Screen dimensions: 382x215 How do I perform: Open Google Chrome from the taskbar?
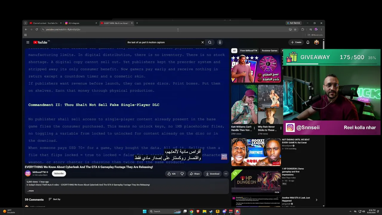click(x=191, y=211)
